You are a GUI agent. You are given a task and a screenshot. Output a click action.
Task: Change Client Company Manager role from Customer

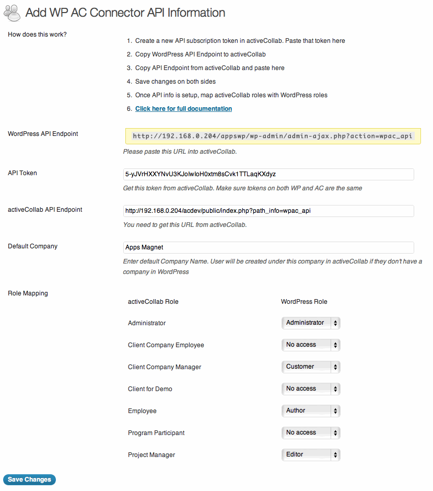(311, 367)
